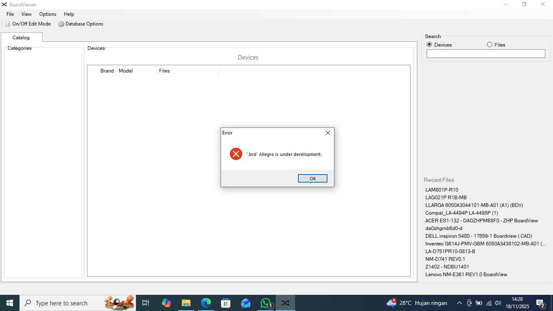Image resolution: width=553 pixels, height=311 pixels.
Task: Open WhatsApp from the taskbar
Action: [266, 303]
